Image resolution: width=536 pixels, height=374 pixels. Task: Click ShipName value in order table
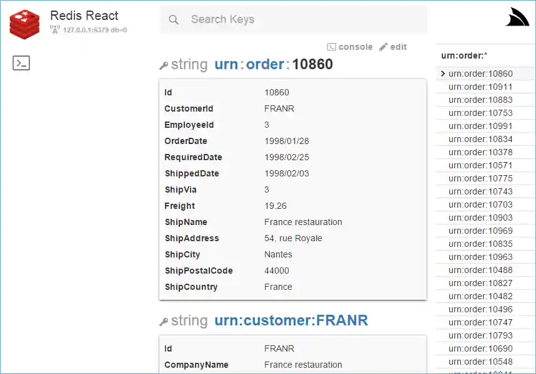coord(303,222)
